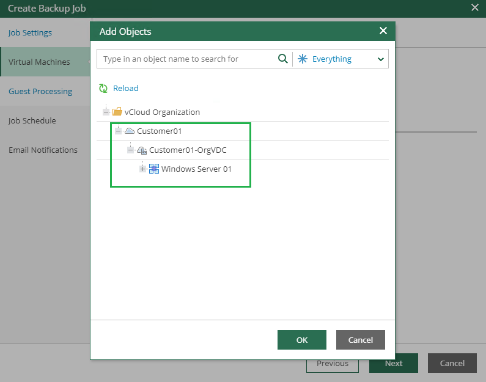486x382 pixels.
Task: Collapse the Customer01 tree node
Action: [x=118, y=131]
